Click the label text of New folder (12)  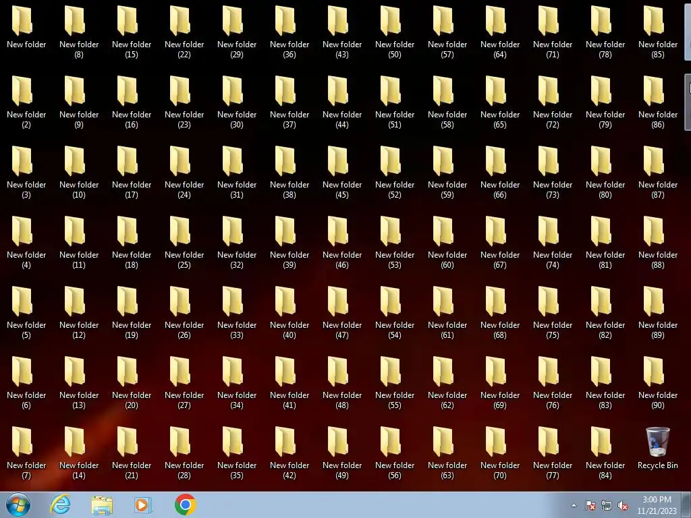[x=79, y=330]
